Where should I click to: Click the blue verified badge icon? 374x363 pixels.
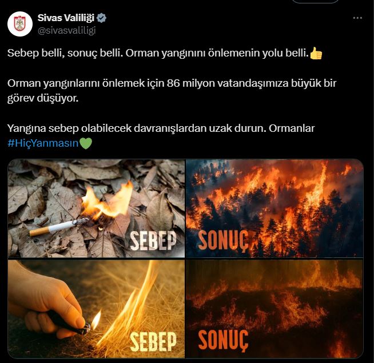(x=102, y=18)
